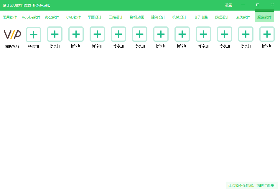This screenshot has width=280, height=191.
Task: Go to the CAD软件 tab
Action: coord(73,17)
